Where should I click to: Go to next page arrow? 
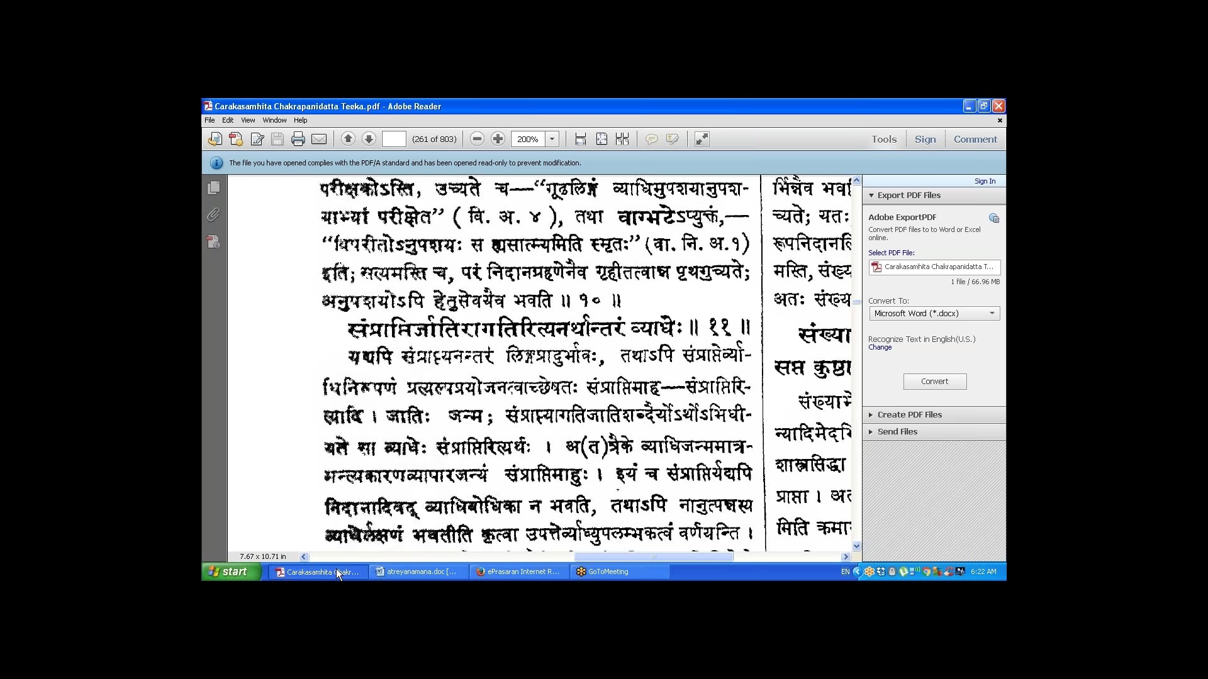(369, 139)
